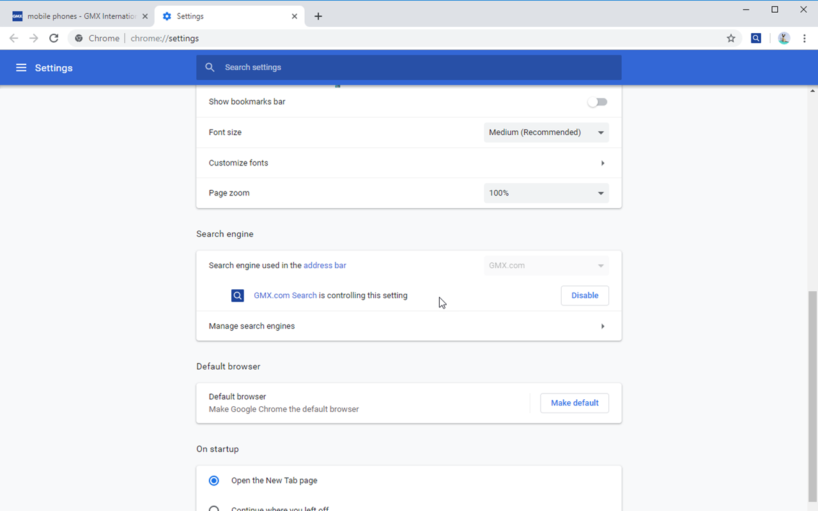818x511 pixels.
Task: Expand Customize fonts arrow
Action: [x=603, y=163]
